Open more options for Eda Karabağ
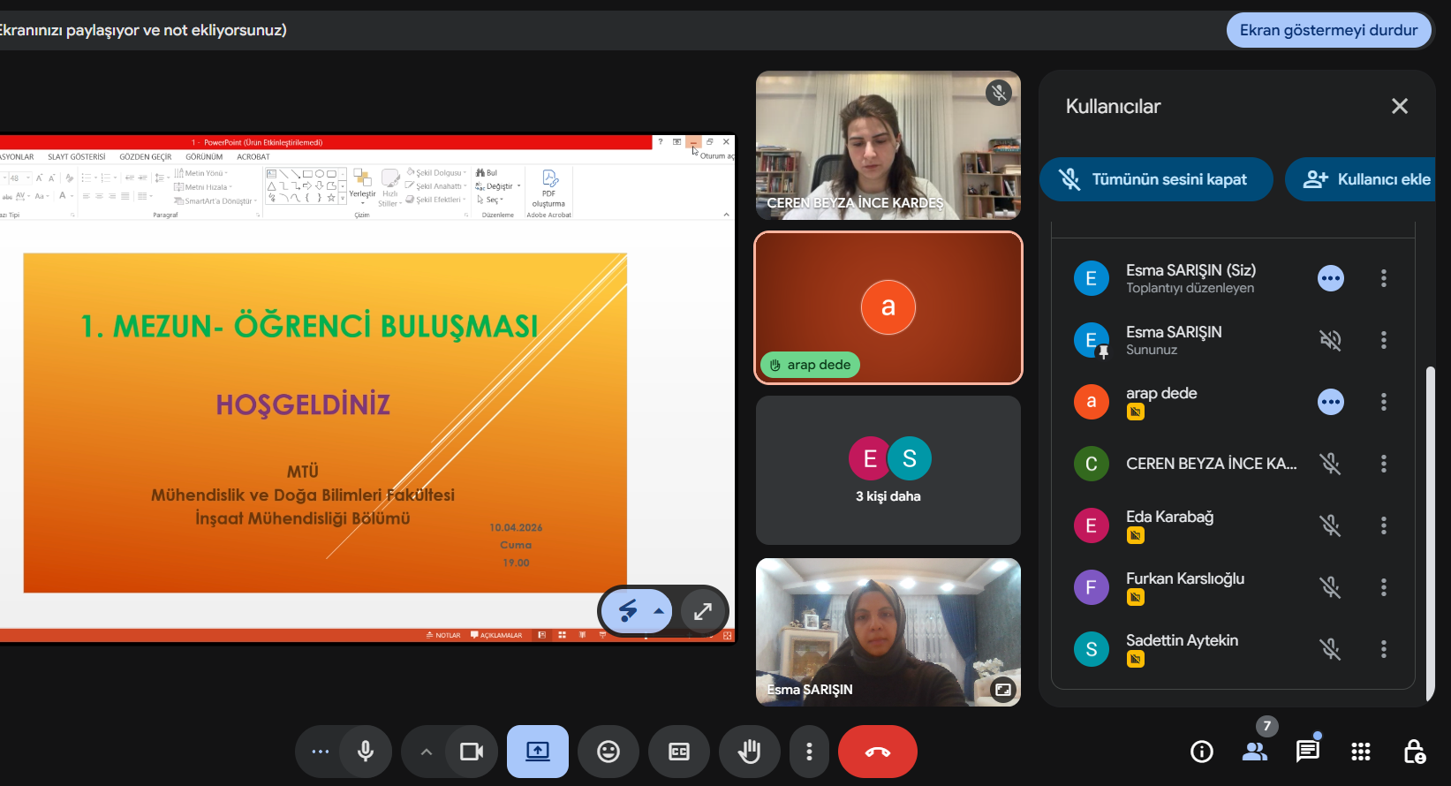 pyautogui.click(x=1383, y=525)
